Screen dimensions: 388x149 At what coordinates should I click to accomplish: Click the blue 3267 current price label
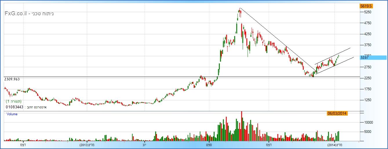364,58
